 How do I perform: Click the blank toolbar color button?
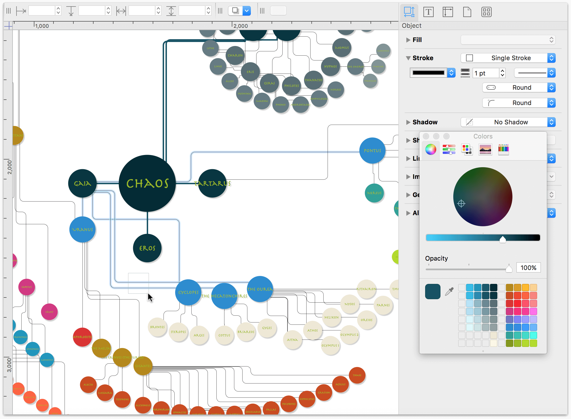tap(278, 11)
